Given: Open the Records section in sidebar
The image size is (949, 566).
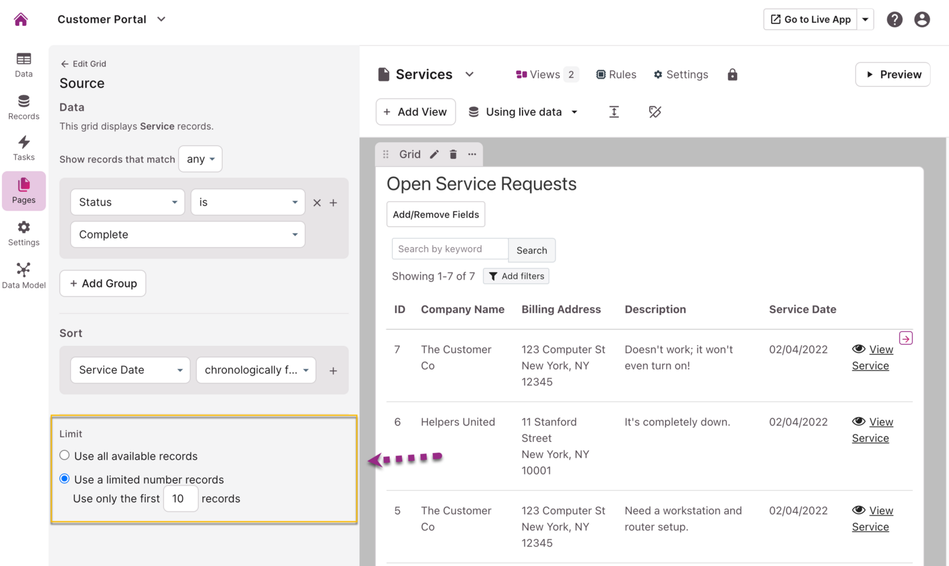Looking at the screenshot, I should coord(23,107).
